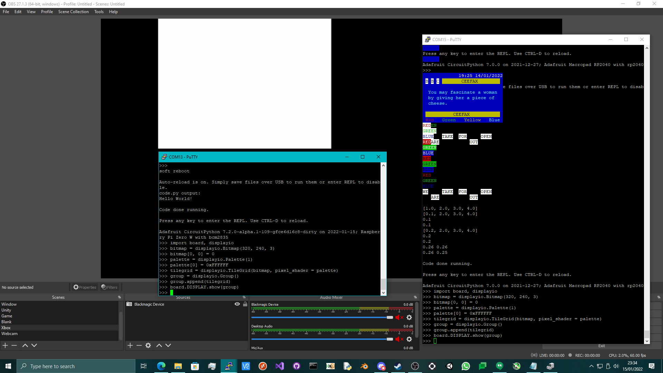This screenshot has height=373, width=663.
Task: Select the Blank scene
Action: point(59,322)
